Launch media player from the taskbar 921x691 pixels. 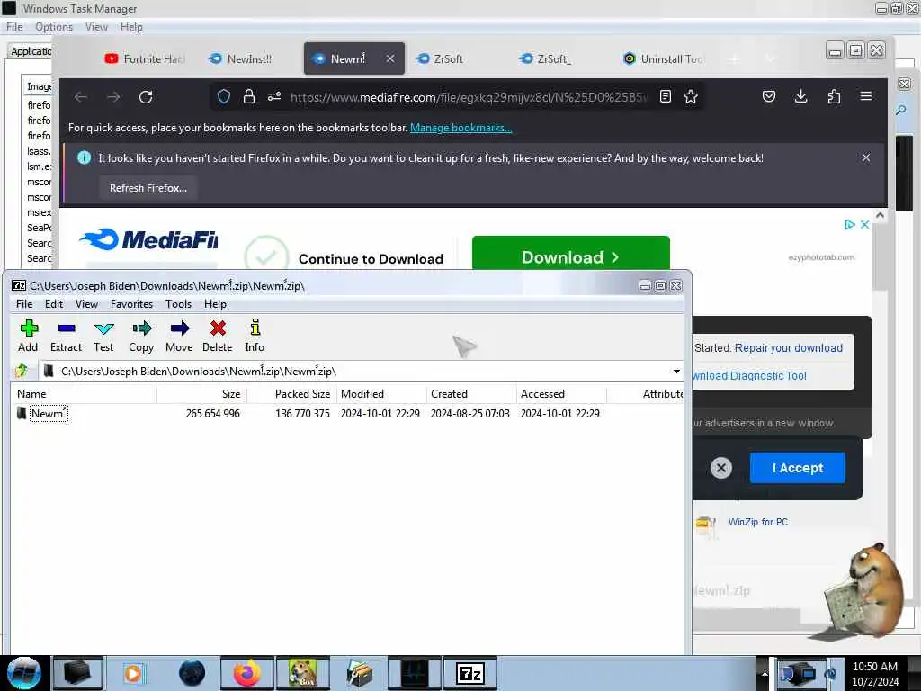pyautogui.click(x=133, y=673)
